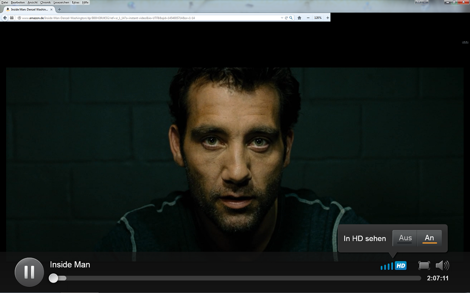The height and width of the screenshot is (293, 470).
Task: Go to the browser home page
Action: 299,18
